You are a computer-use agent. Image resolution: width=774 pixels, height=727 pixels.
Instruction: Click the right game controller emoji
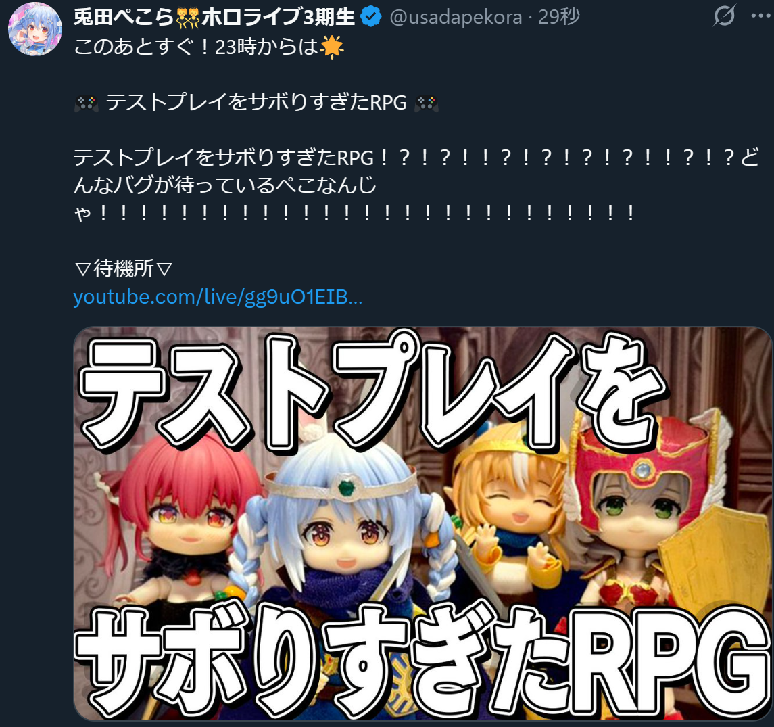click(427, 103)
